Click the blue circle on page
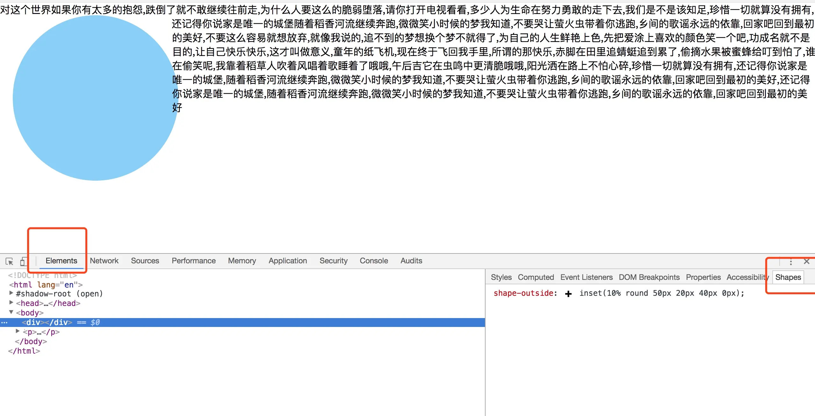 (95, 98)
